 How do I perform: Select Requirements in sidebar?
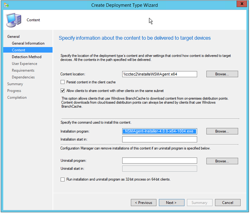[x=23, y=70]
